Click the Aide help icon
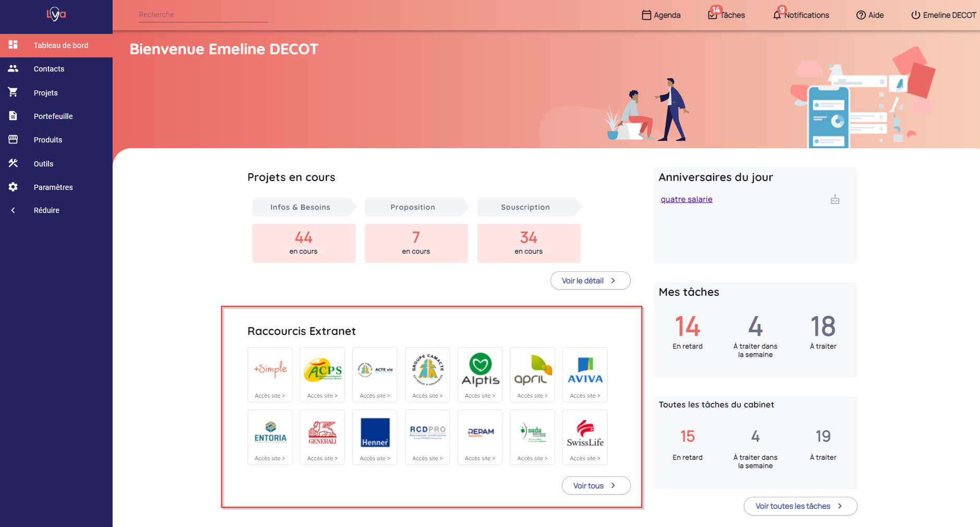The width and height of the screenshot is (980, 527). pyautogui.click(x=861, y=15)
